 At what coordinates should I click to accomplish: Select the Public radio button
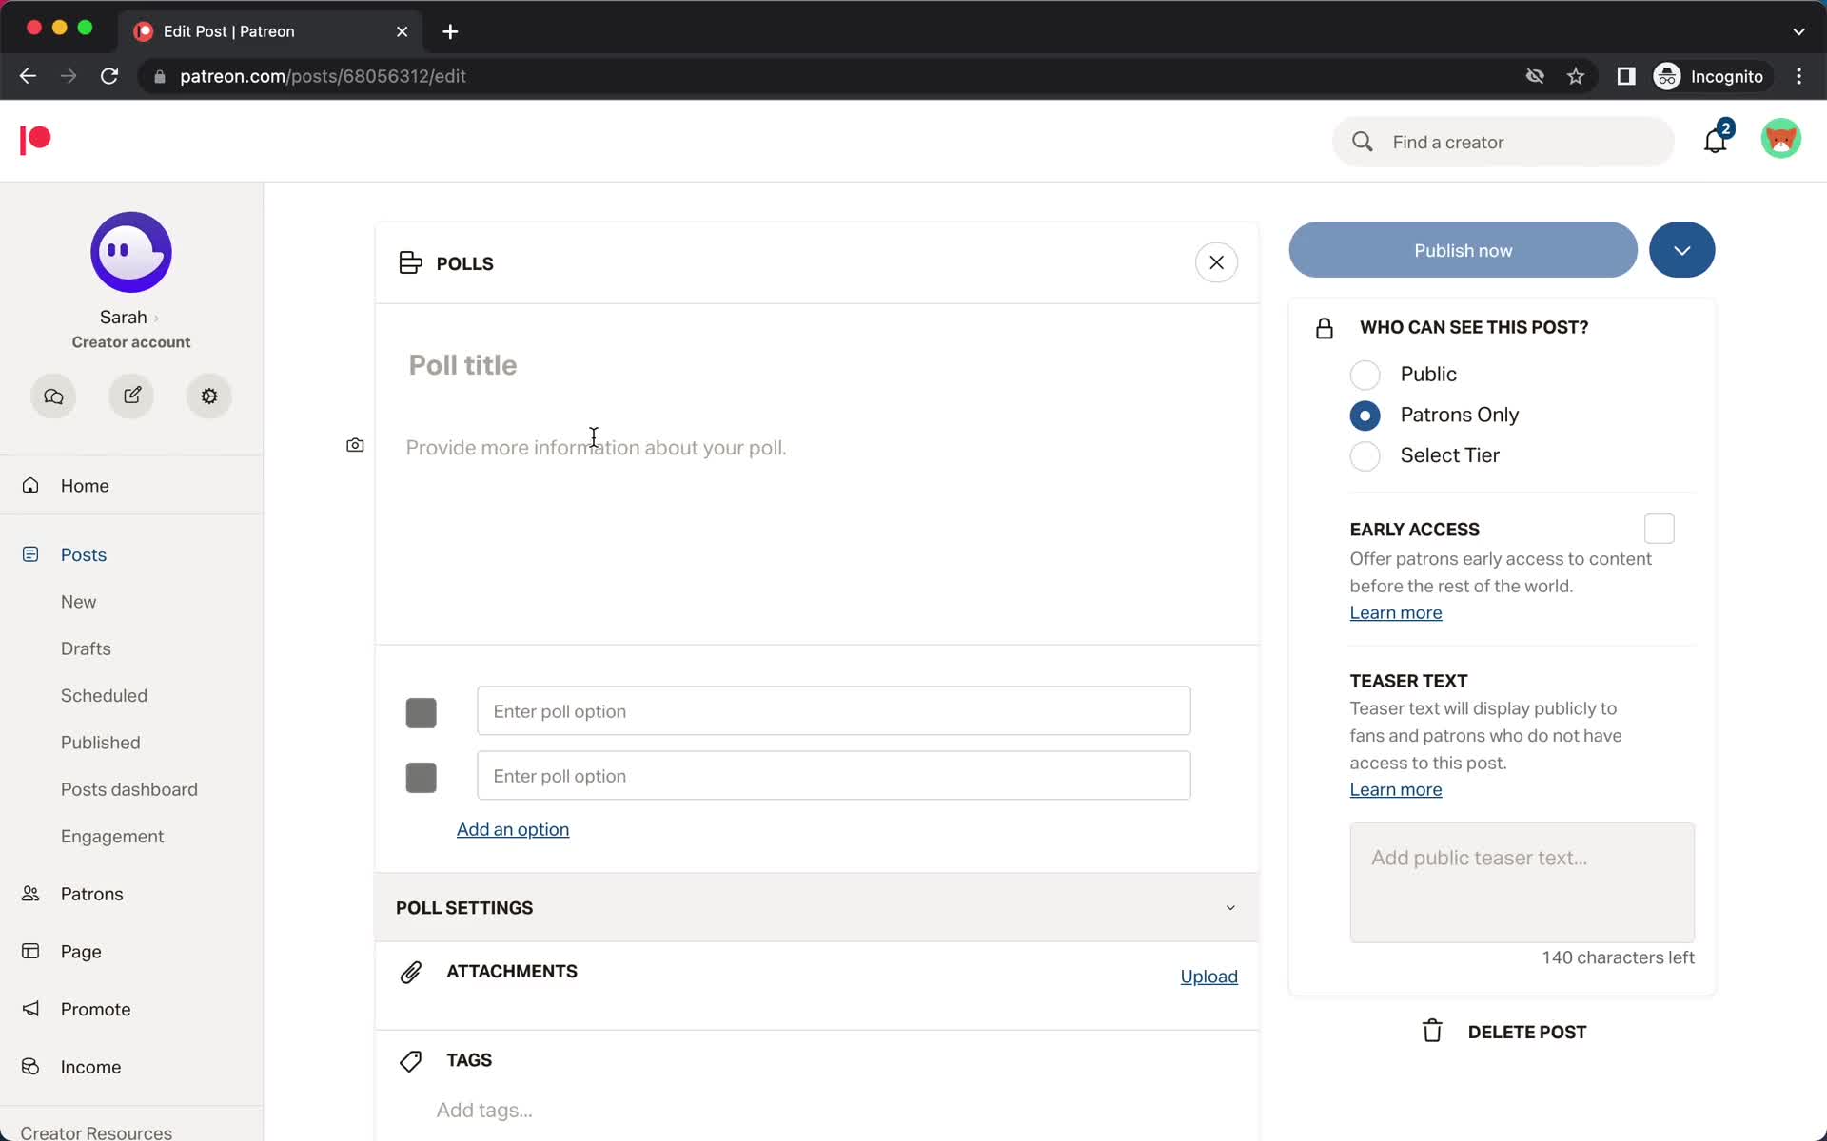(1366, 374)
